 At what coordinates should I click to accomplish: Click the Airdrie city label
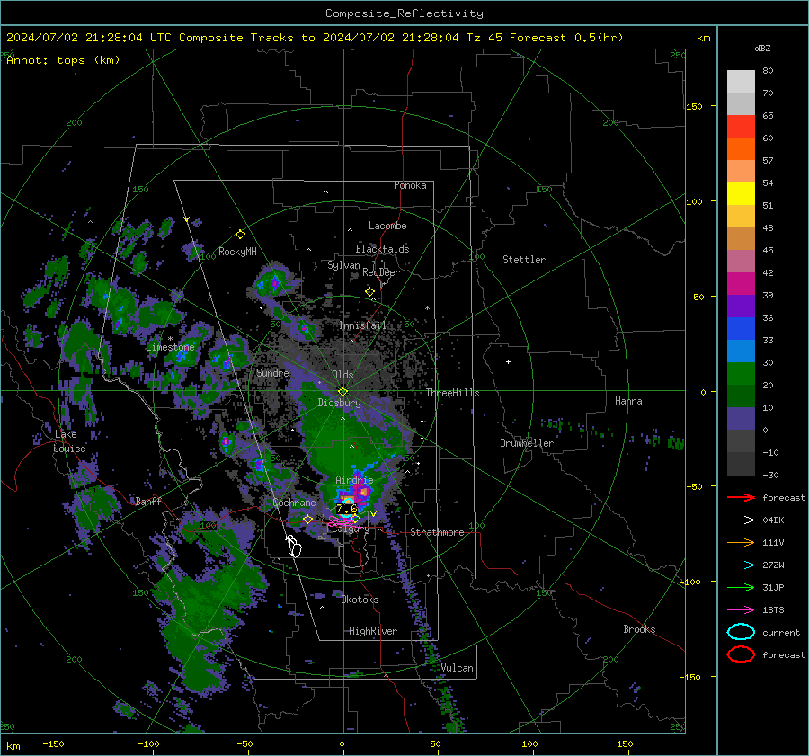coord(354,480)
